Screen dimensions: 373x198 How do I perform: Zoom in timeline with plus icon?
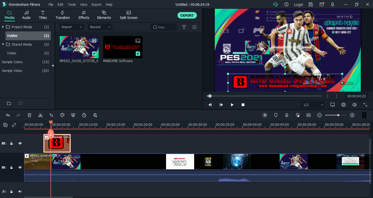tap(352, 115)
